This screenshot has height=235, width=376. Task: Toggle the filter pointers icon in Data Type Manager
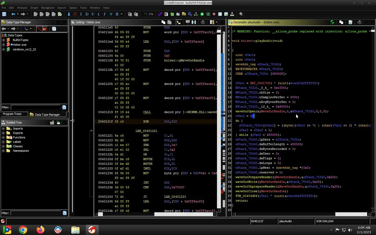coord(45,29)
